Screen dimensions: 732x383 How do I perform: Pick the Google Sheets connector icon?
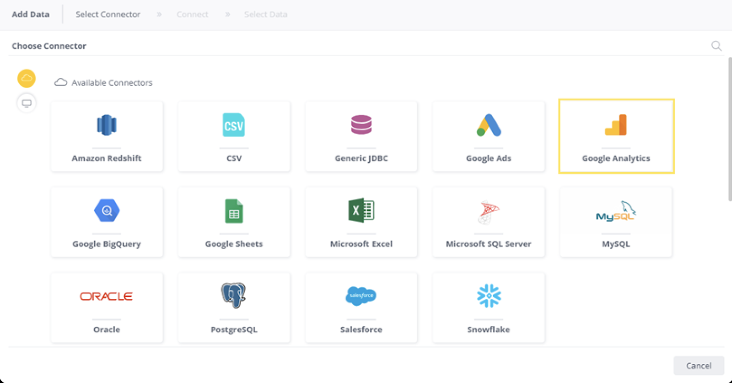coord(234,211)
